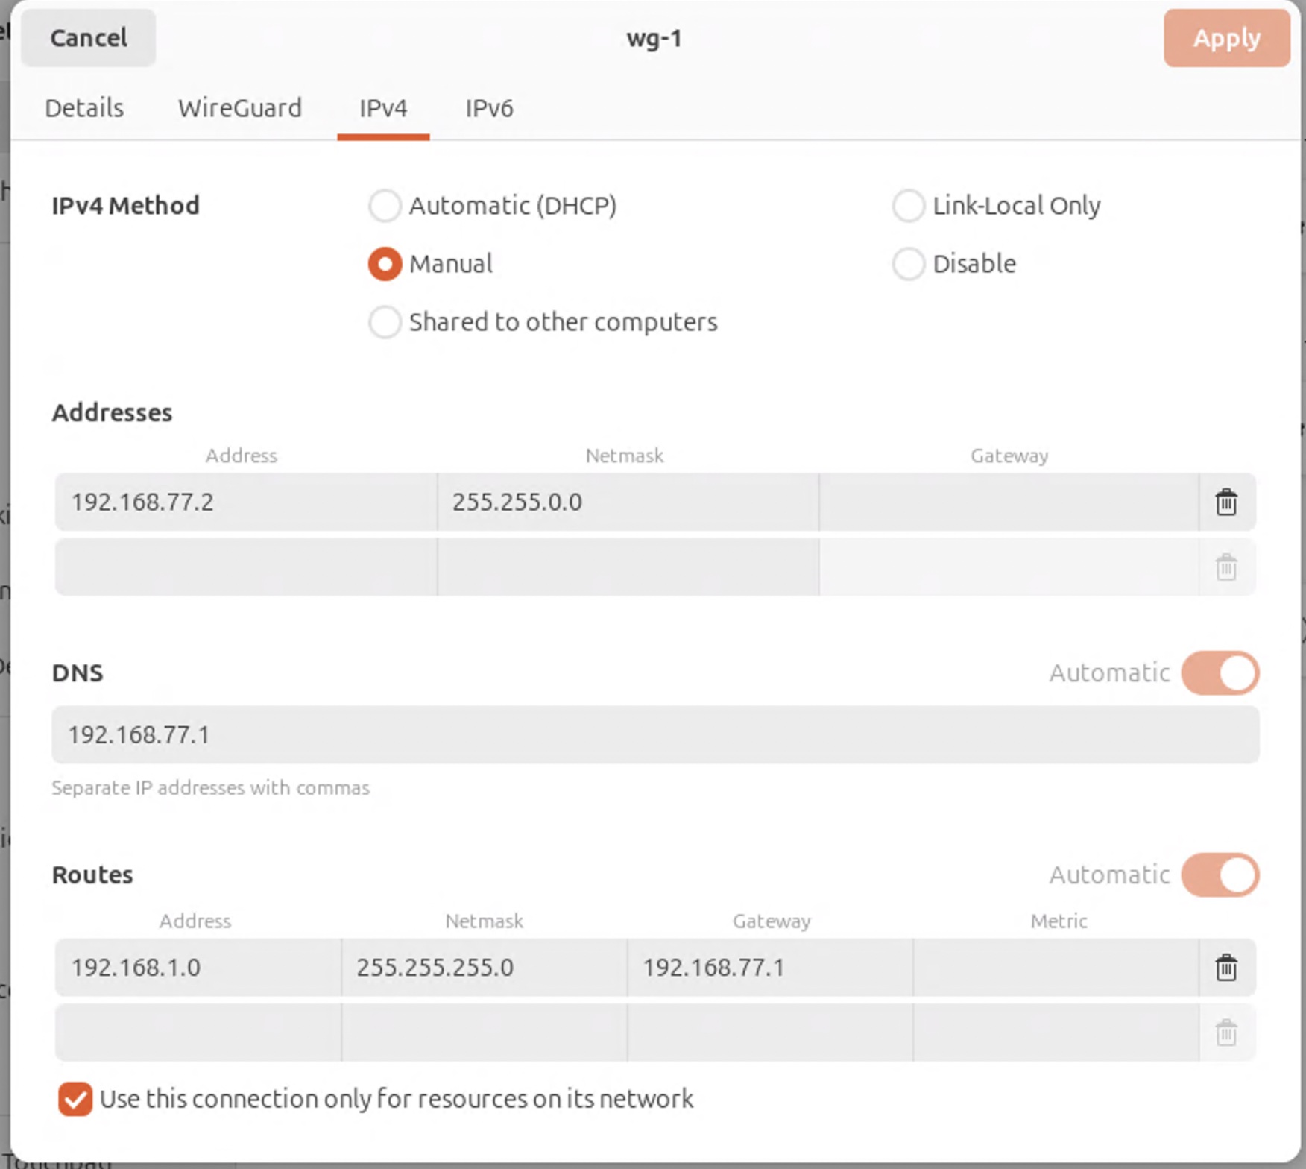1306x1169 pixels.
Task: Turn off automatic DNS
Action: [1218, 672]
